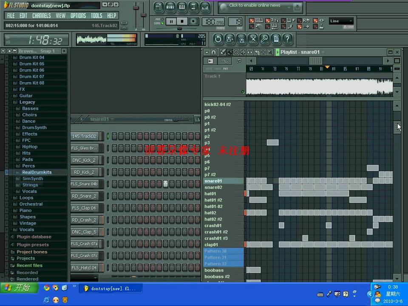
Task: Open the OPTIONS menu
Action: tap(78, 16)
